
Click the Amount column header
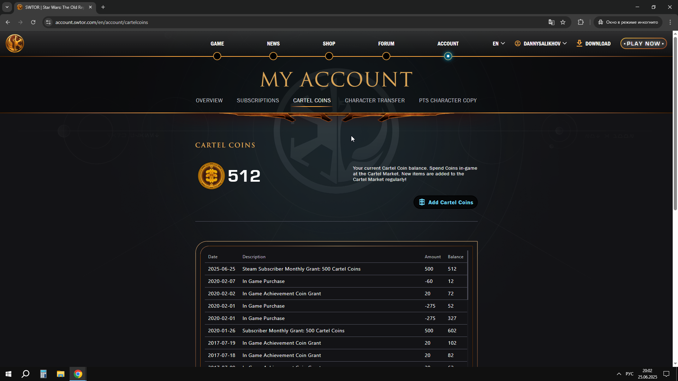433,257
